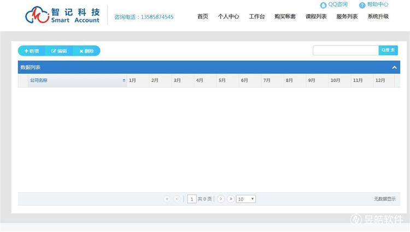Open the 首页 menu item
Screen dimensions: 410x232
(x=202, y=16)
